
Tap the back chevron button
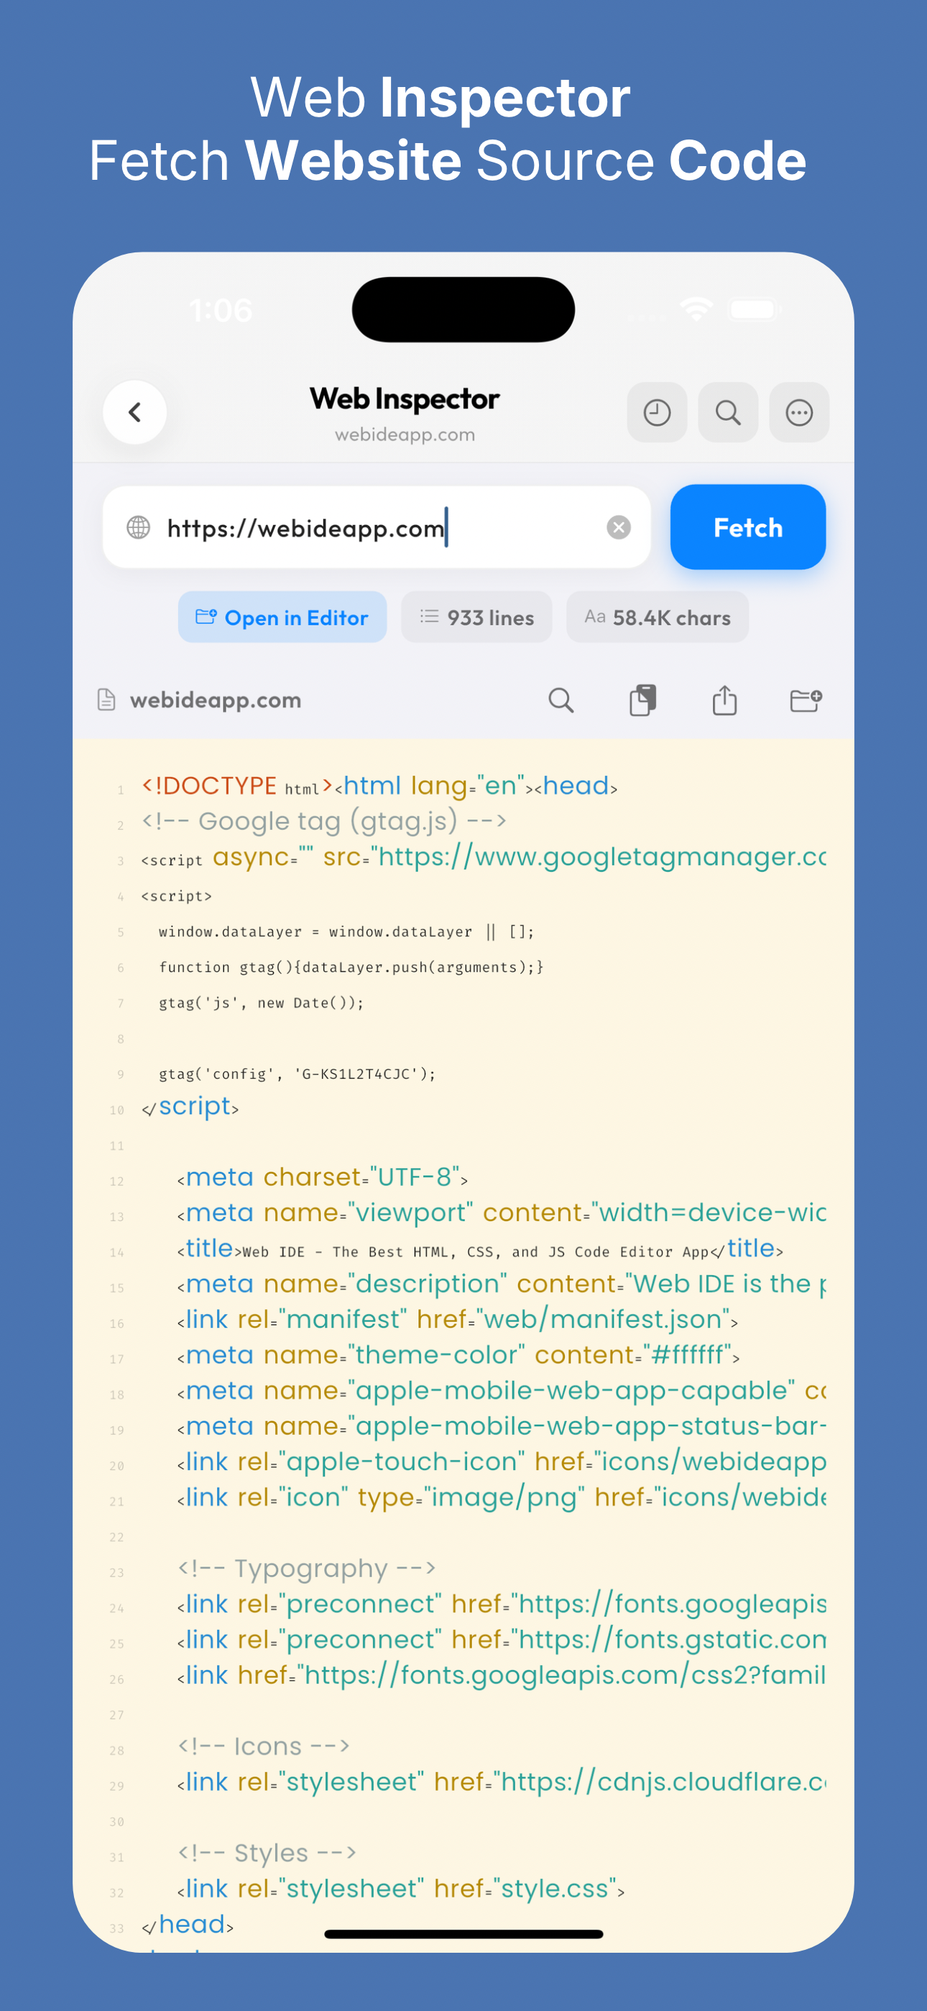[x=134, y=412]
